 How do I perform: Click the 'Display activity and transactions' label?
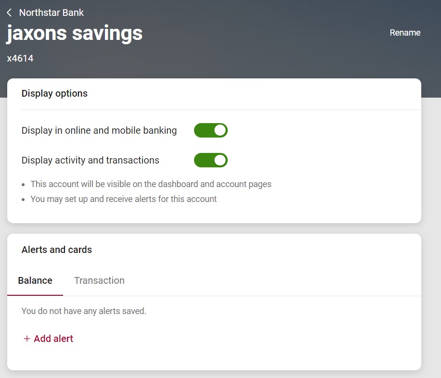coord(91,160)
